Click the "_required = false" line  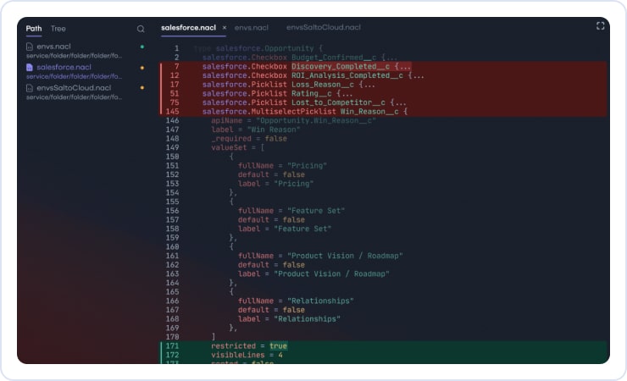point(249,139)
